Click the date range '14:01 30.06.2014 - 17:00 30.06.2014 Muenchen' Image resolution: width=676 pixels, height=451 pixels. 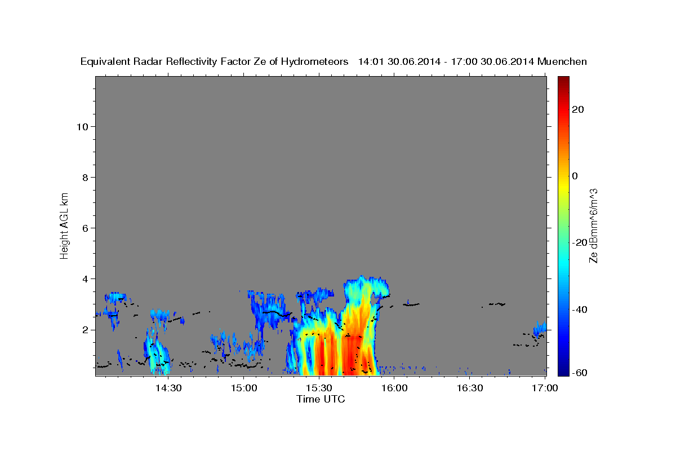pyautogui.click(x=473, y=61)
